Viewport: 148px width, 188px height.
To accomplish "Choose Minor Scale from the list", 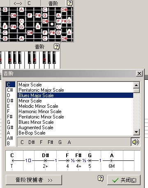I will pyautogui.click(x=75, y=101).
